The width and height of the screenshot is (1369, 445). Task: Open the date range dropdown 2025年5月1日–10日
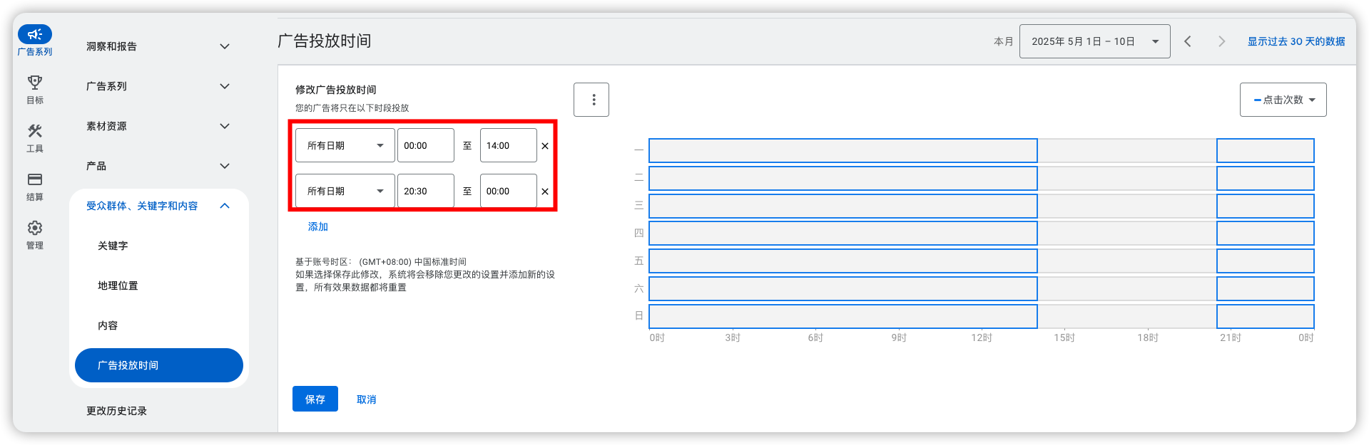(x=1094, y=41)
